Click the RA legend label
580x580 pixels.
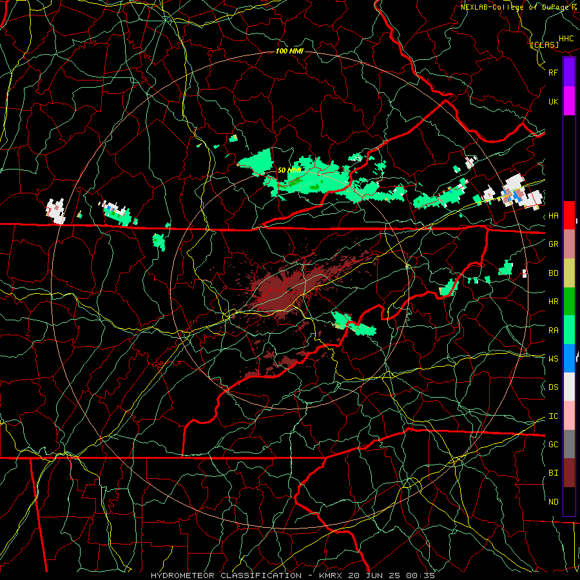coord(553,330)
